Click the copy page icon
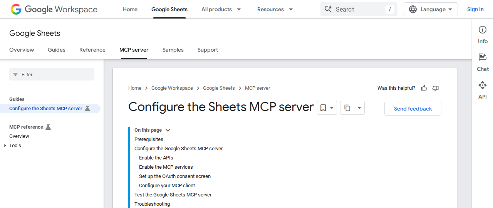 click(x=347, y=108)
